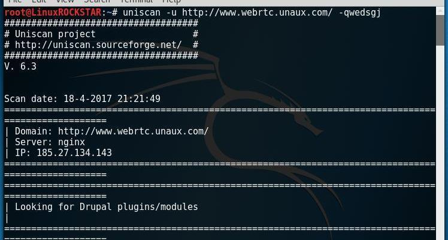Viewport: 448px width, 240px height.
Task: Click the Scan date line
Action: point(82,99)
